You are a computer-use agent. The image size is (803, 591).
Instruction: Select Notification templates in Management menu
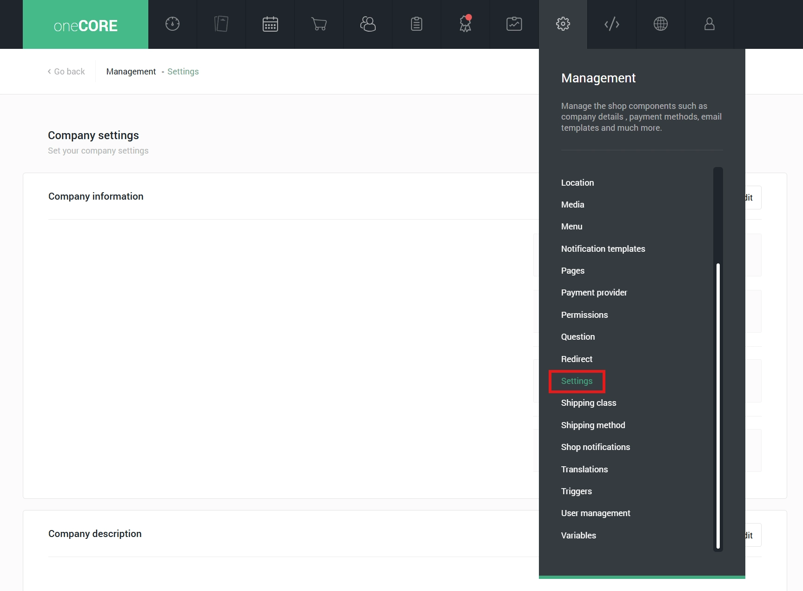[x=603, y=249]
